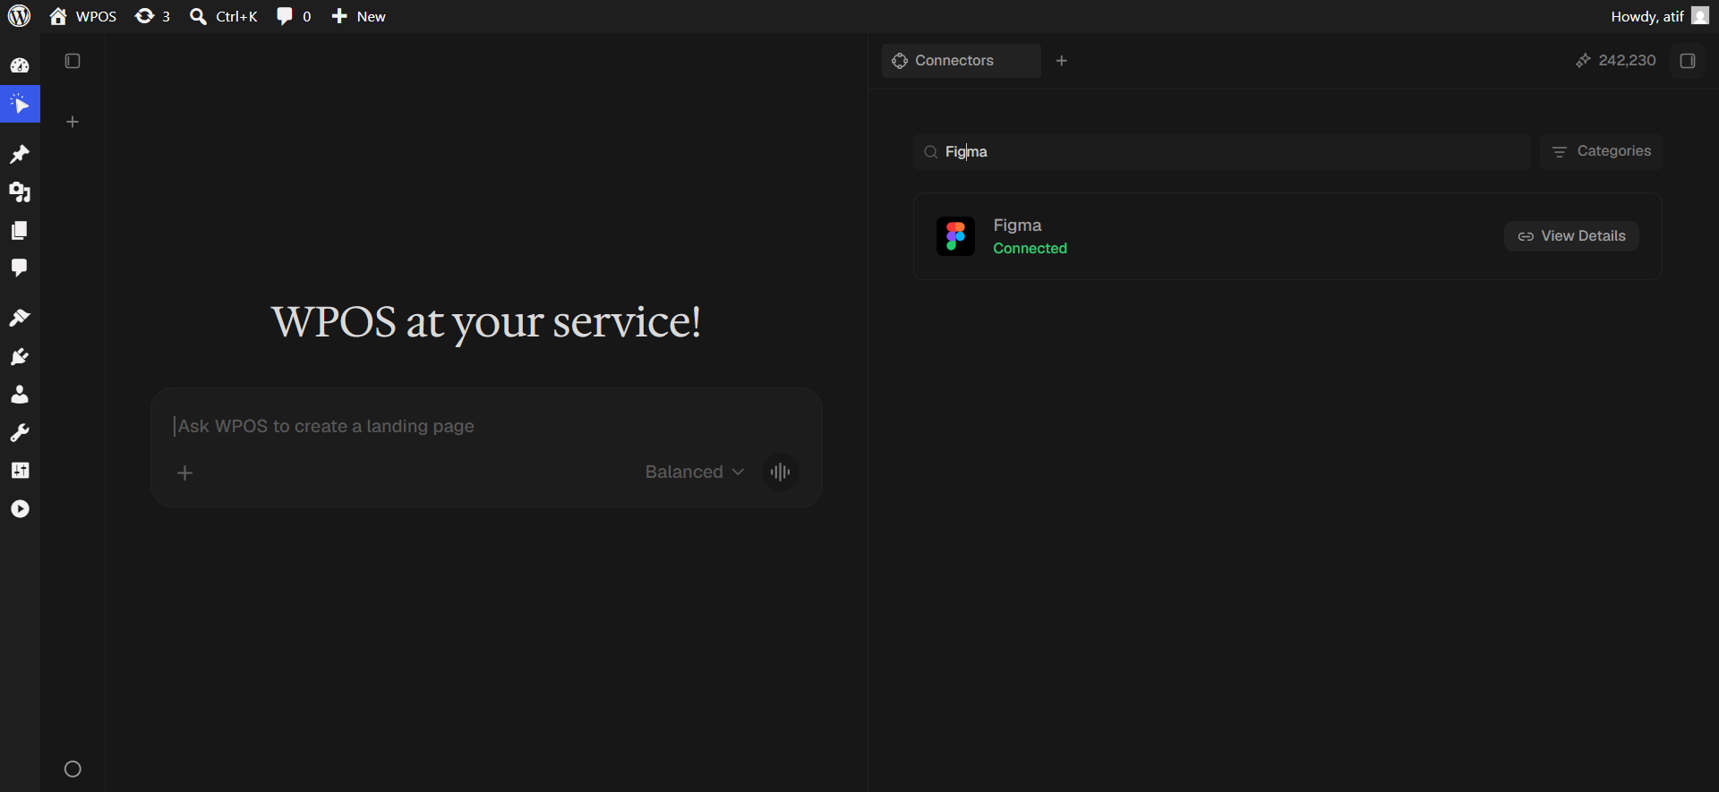
Task: Add an attachment to the prompt
Action: pyautogui.click(x=185, y=473)
